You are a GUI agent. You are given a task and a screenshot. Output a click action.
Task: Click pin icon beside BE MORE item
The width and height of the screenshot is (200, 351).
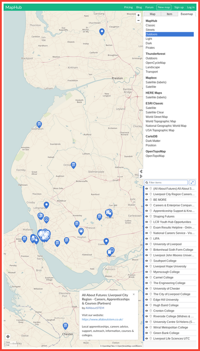pos(150,200)
